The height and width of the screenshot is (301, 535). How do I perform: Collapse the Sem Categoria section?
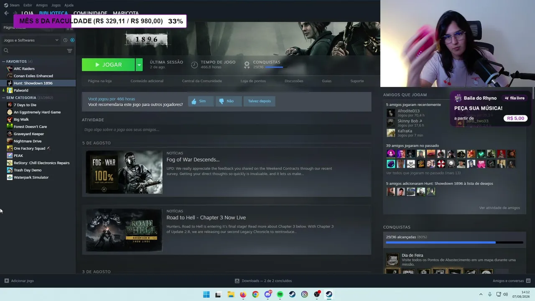point(4,98)
